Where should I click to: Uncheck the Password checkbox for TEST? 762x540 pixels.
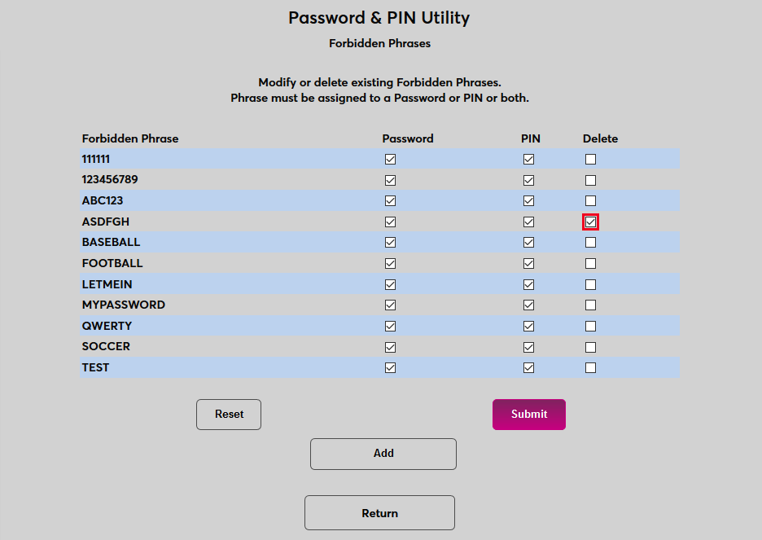coord(390,367)
